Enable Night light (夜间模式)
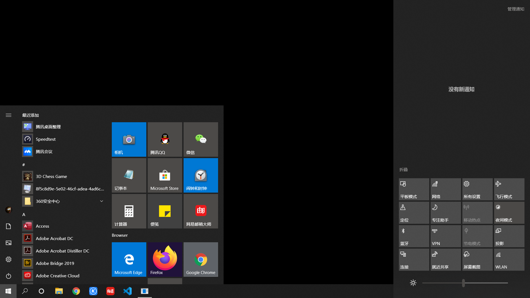 (x=509, y=213)
